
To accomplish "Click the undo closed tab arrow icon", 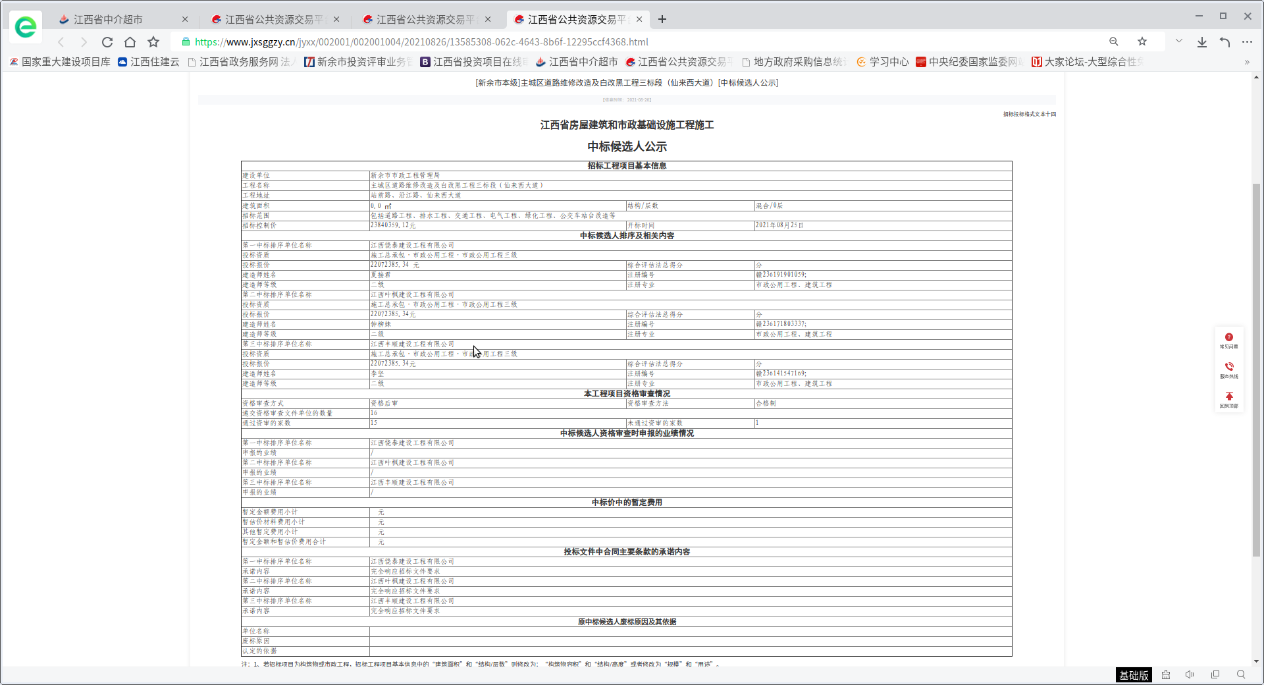I will [x=1224, y=42].
